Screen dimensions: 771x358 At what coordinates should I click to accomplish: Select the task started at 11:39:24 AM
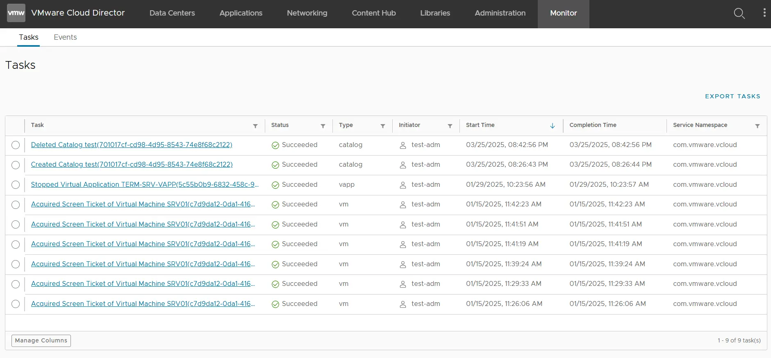tap(16, 264)
